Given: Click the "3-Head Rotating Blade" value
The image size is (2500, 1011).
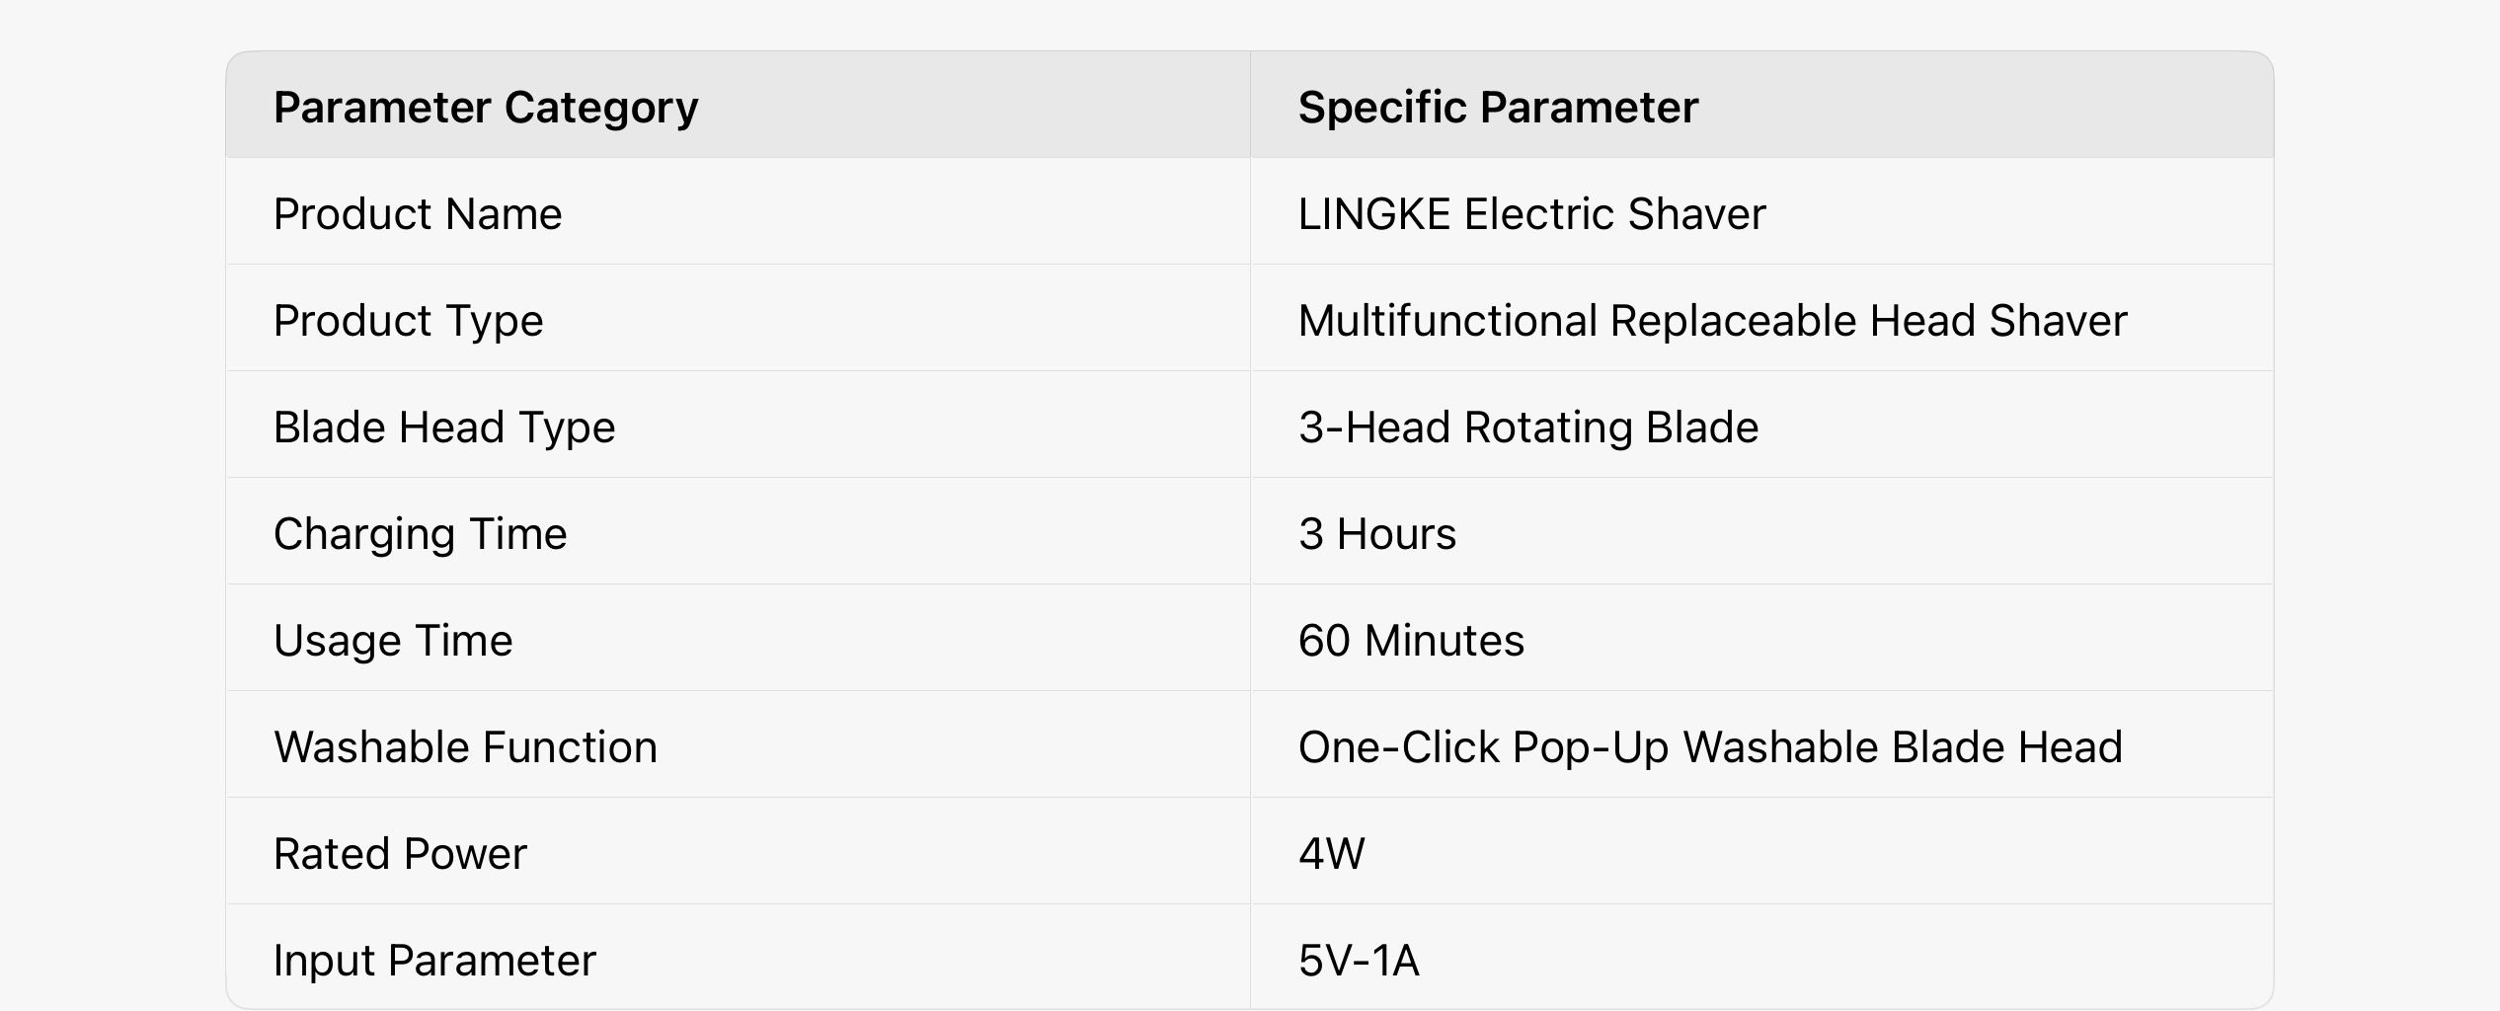Looking at the screenshot, I should [x=1527, y=428].
